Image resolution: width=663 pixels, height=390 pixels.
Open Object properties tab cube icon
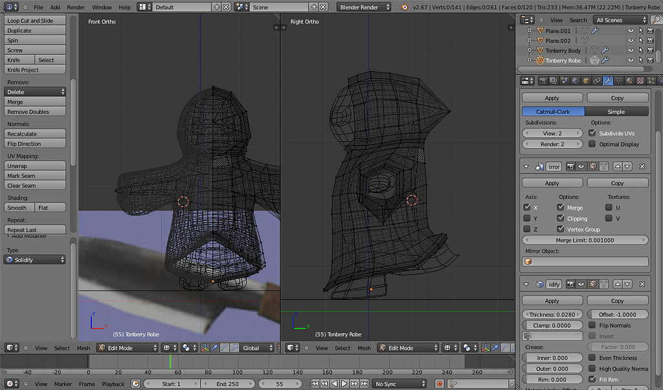click(586, 81)
